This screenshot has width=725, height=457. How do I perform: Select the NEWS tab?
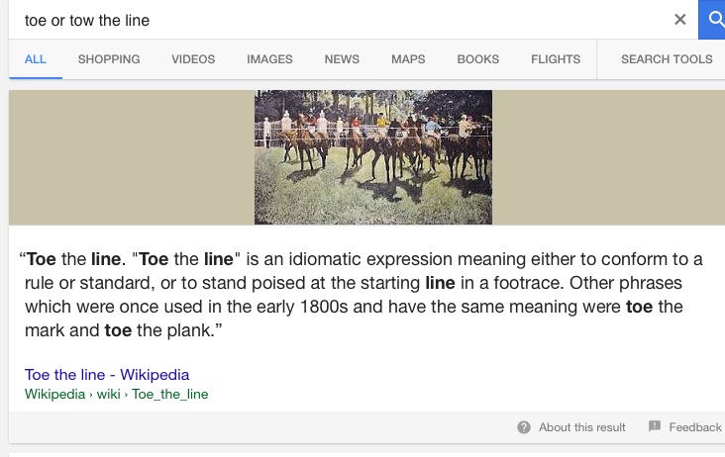tap(342, 59)
